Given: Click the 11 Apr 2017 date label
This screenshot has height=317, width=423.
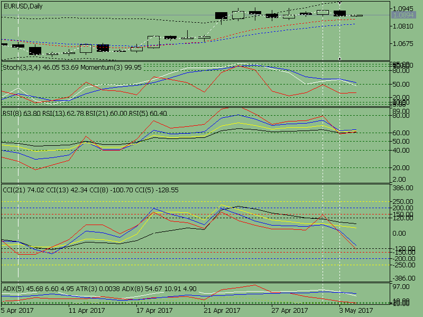Looking at the screenshot, I should click(x=87, y=311).
